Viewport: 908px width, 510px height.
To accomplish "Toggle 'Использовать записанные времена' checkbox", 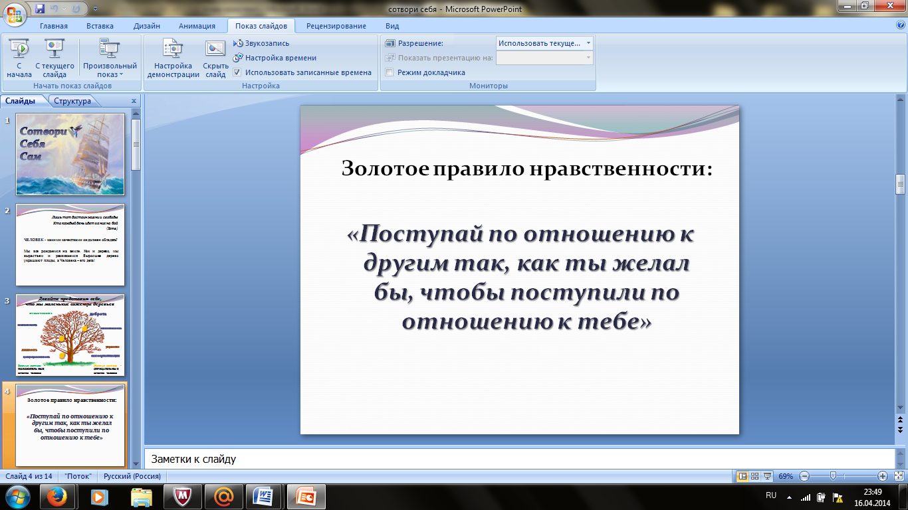I will click(x=237, y=72).
